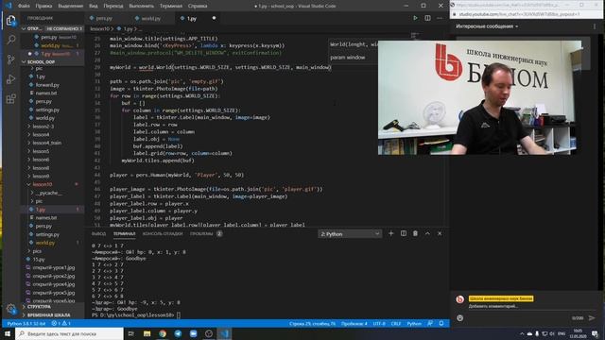
Task: Open forward.py in the explorer tree
Action: (48, 85)
